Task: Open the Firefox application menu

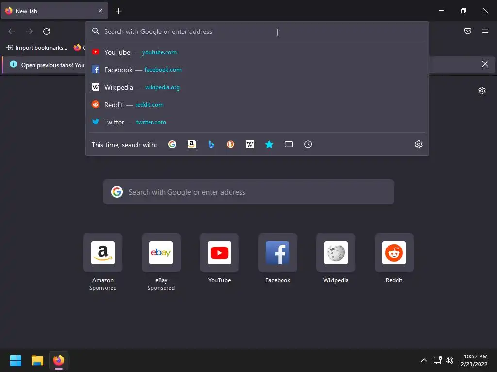Action: [485, 31]
